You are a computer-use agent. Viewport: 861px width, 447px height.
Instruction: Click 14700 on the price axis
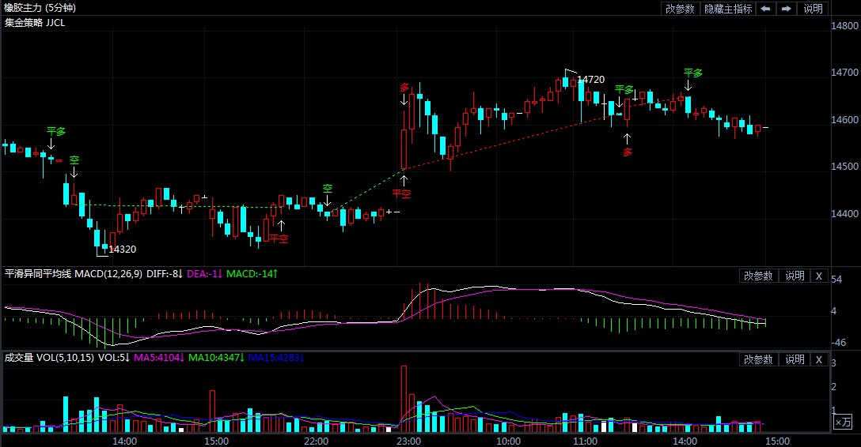pyautogui.click(x=844, y=73)
